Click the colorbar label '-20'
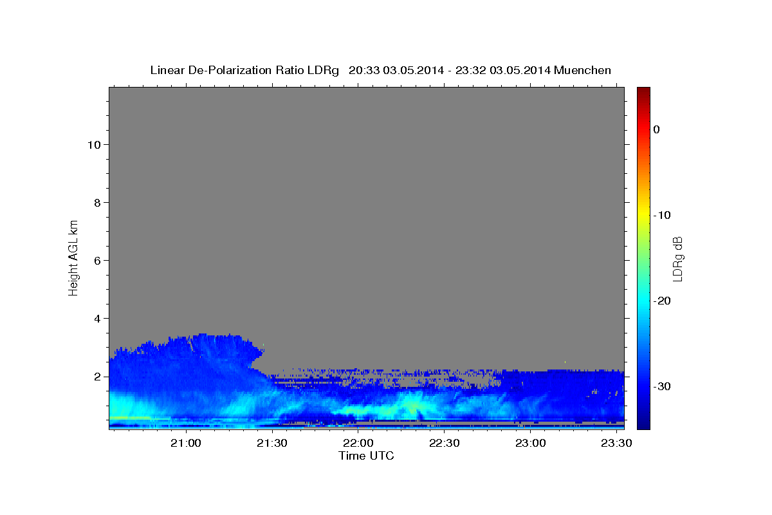This screenshot has width=772, height=515. [662, 301]
